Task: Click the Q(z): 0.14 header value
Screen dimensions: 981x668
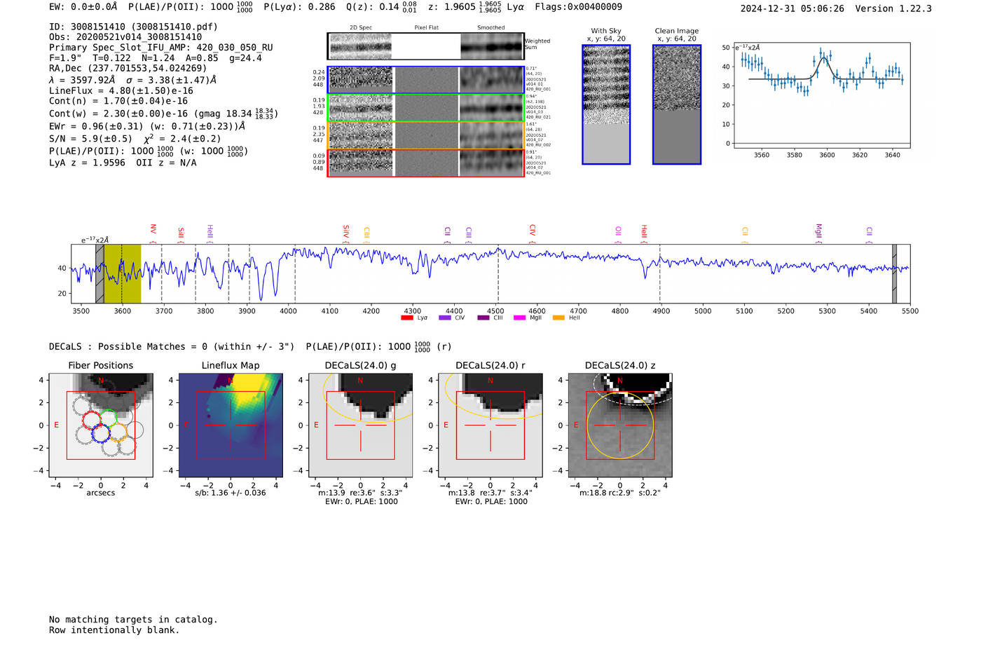Action: click(x=383, y=7)
